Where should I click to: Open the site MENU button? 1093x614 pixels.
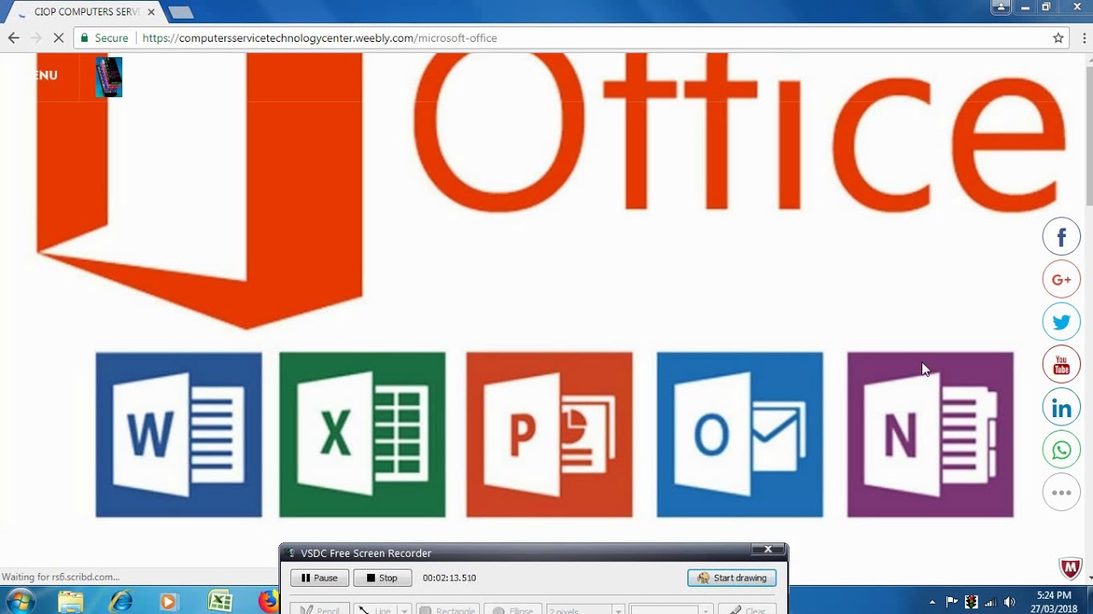click(47, 75)
